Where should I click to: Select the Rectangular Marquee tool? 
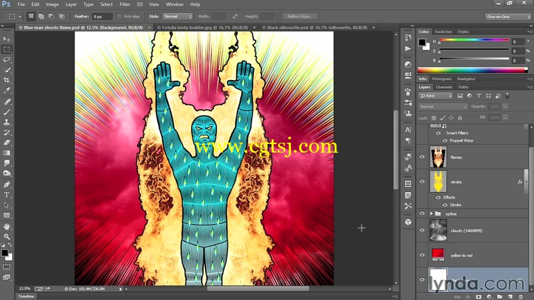[x=7, y=49]
